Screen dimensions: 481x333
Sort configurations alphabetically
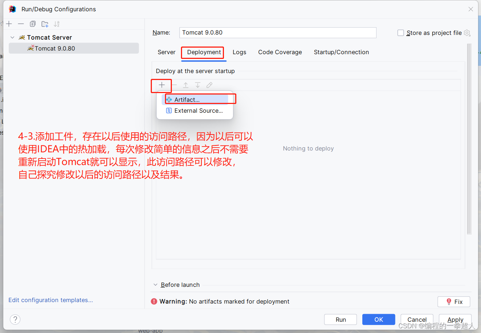coord(56,24)
